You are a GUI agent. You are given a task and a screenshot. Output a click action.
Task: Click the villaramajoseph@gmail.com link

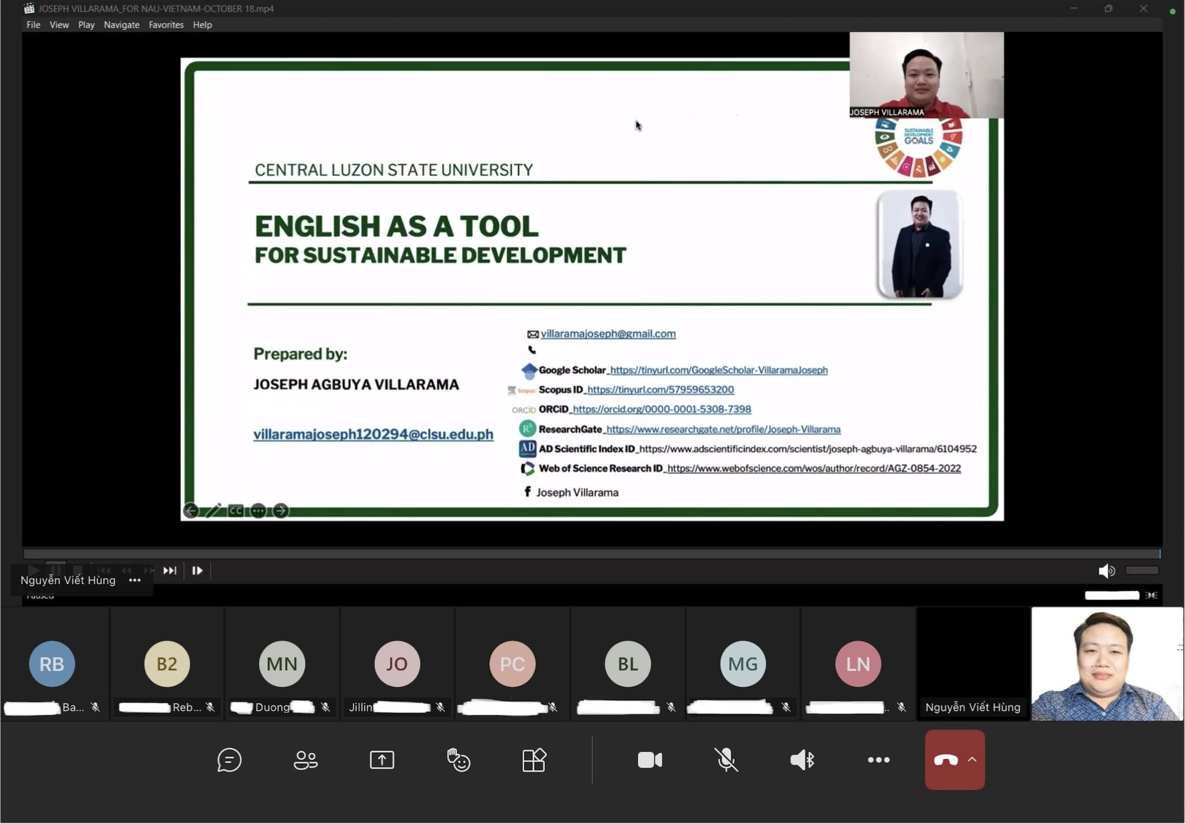(x=608, y=334)
